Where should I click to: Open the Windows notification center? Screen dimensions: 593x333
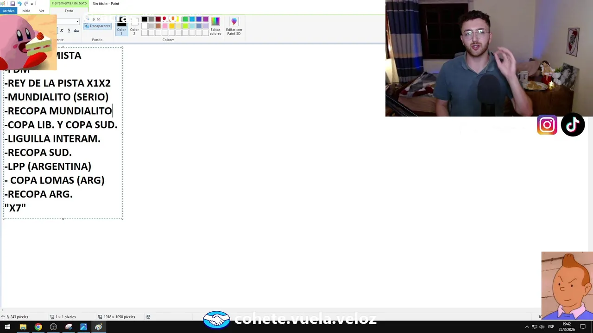point(583,327)
